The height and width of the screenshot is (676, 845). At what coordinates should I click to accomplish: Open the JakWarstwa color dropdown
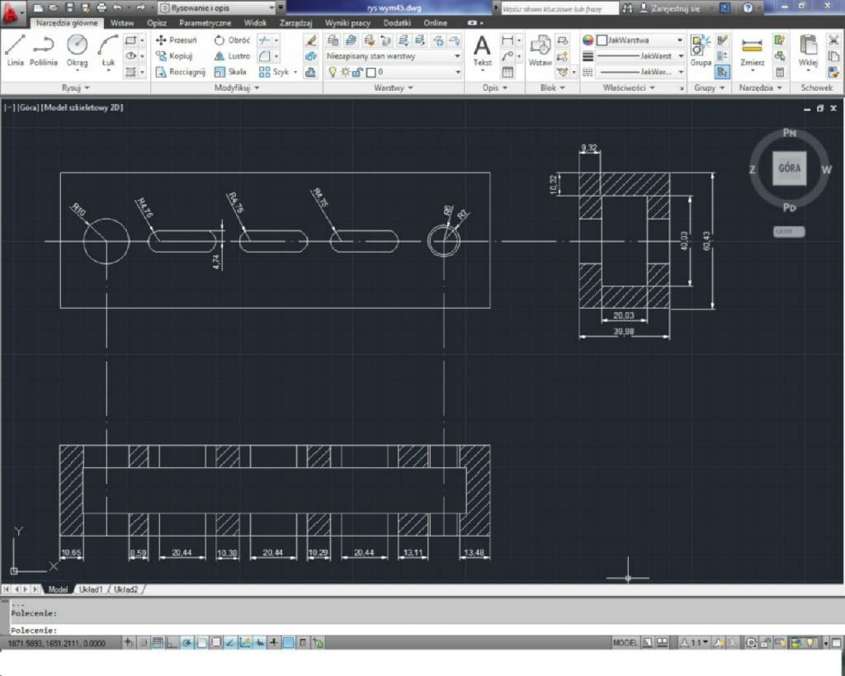click(x=640, y=40)
